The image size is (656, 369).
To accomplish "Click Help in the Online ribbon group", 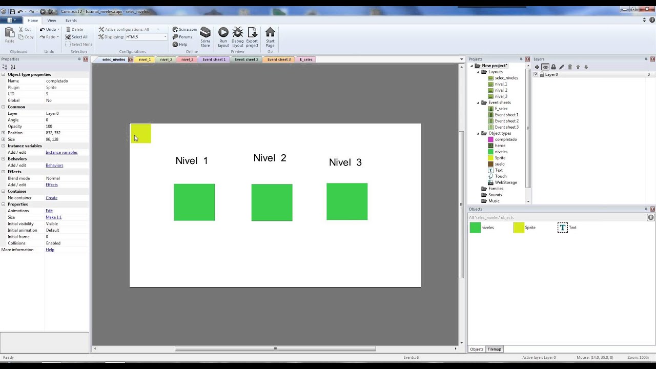I will click(x=180, y=44).
